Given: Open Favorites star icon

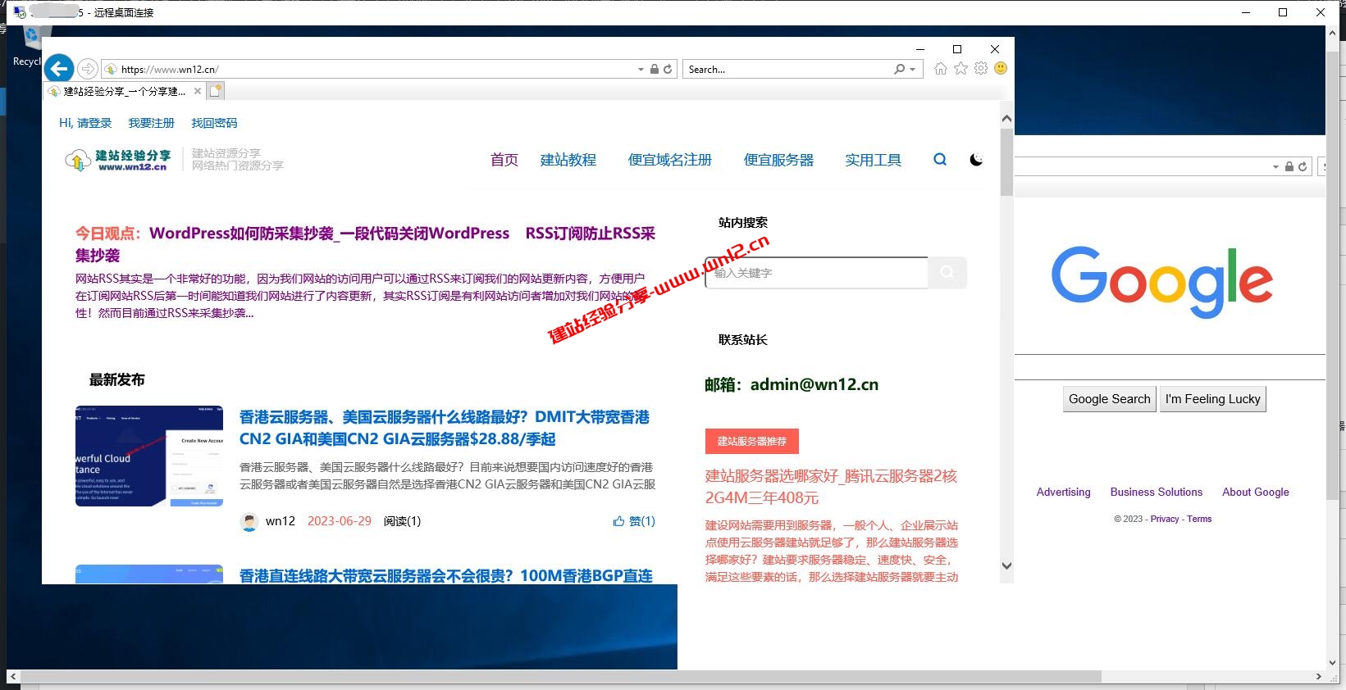Looking at the screenshot, I should 960,69.
